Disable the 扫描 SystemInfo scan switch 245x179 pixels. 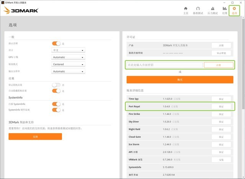[56, 104]
